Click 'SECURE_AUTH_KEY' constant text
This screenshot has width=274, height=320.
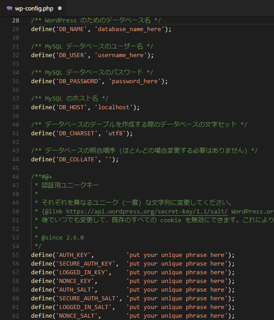click(x=85, y=264)
